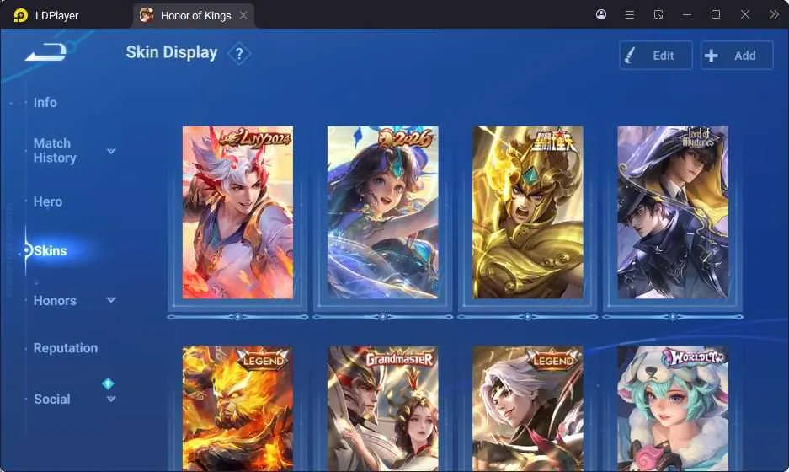Open the Reputation section
The width and height of the screenshot is (789, 472).
point(66,348)
